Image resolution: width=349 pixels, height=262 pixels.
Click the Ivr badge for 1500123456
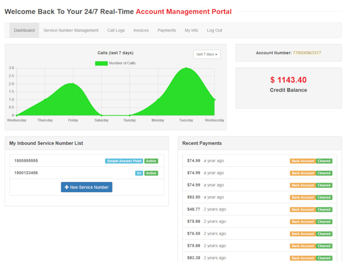point(139,173)
